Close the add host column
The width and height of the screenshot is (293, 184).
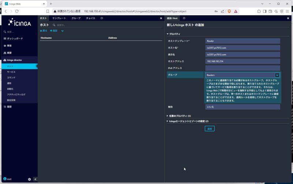click(288, 18)
